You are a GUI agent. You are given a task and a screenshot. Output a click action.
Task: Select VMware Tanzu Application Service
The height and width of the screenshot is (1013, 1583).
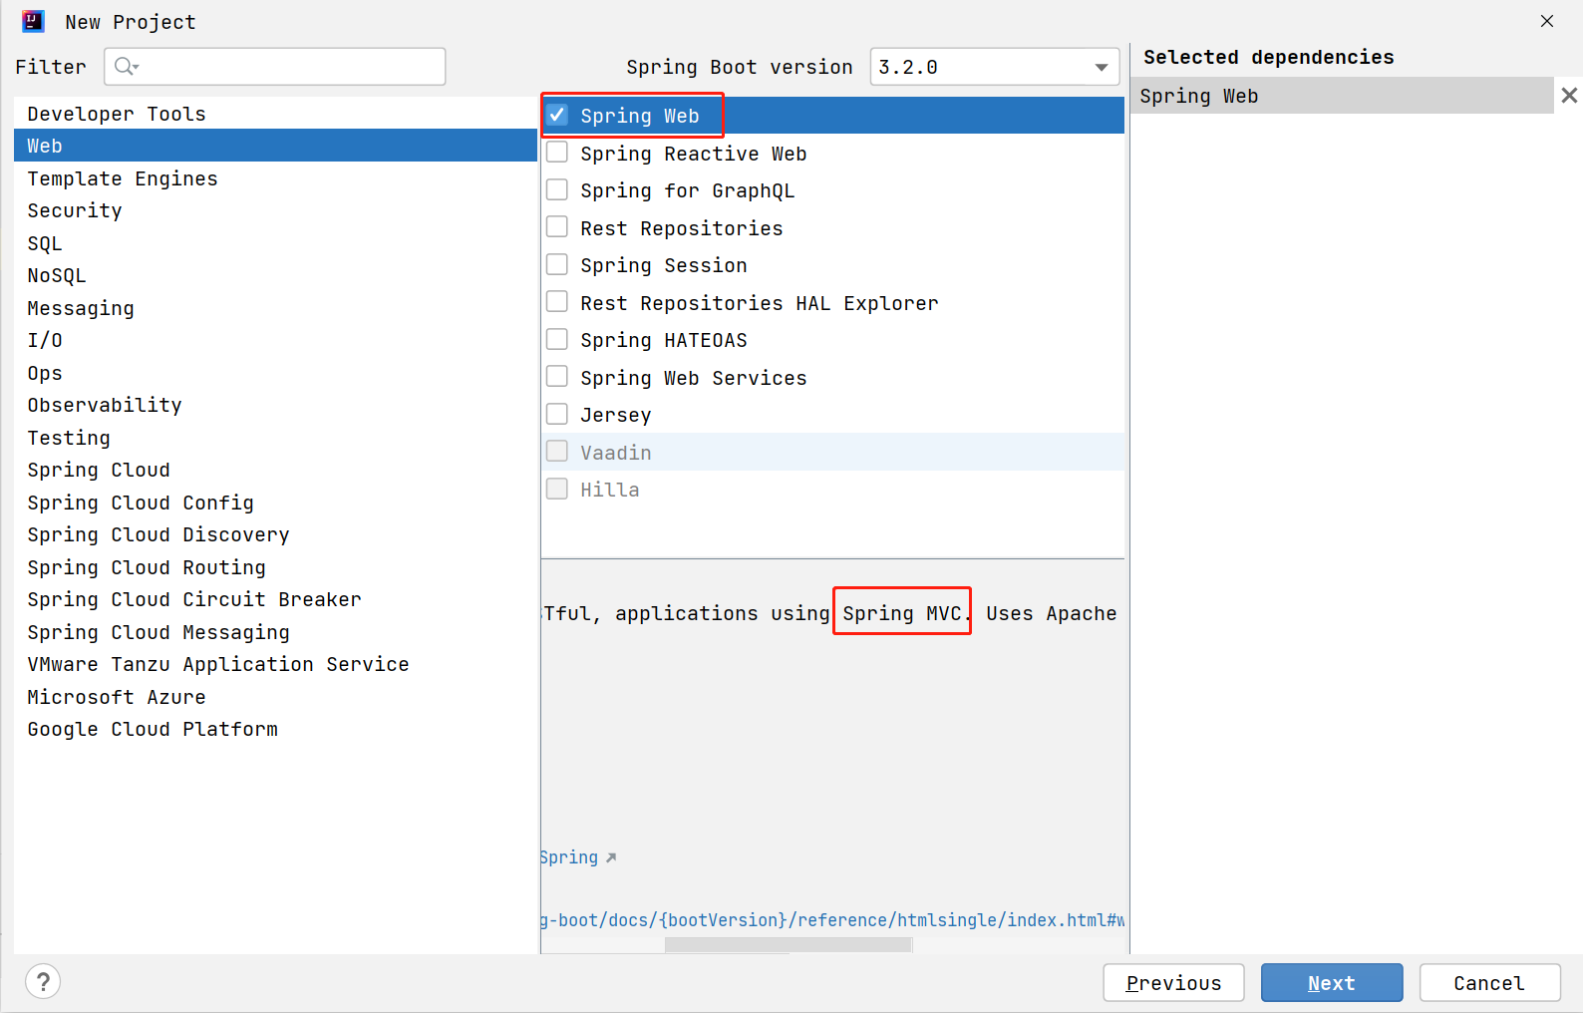pyautogui.click(x=275, y=664)
